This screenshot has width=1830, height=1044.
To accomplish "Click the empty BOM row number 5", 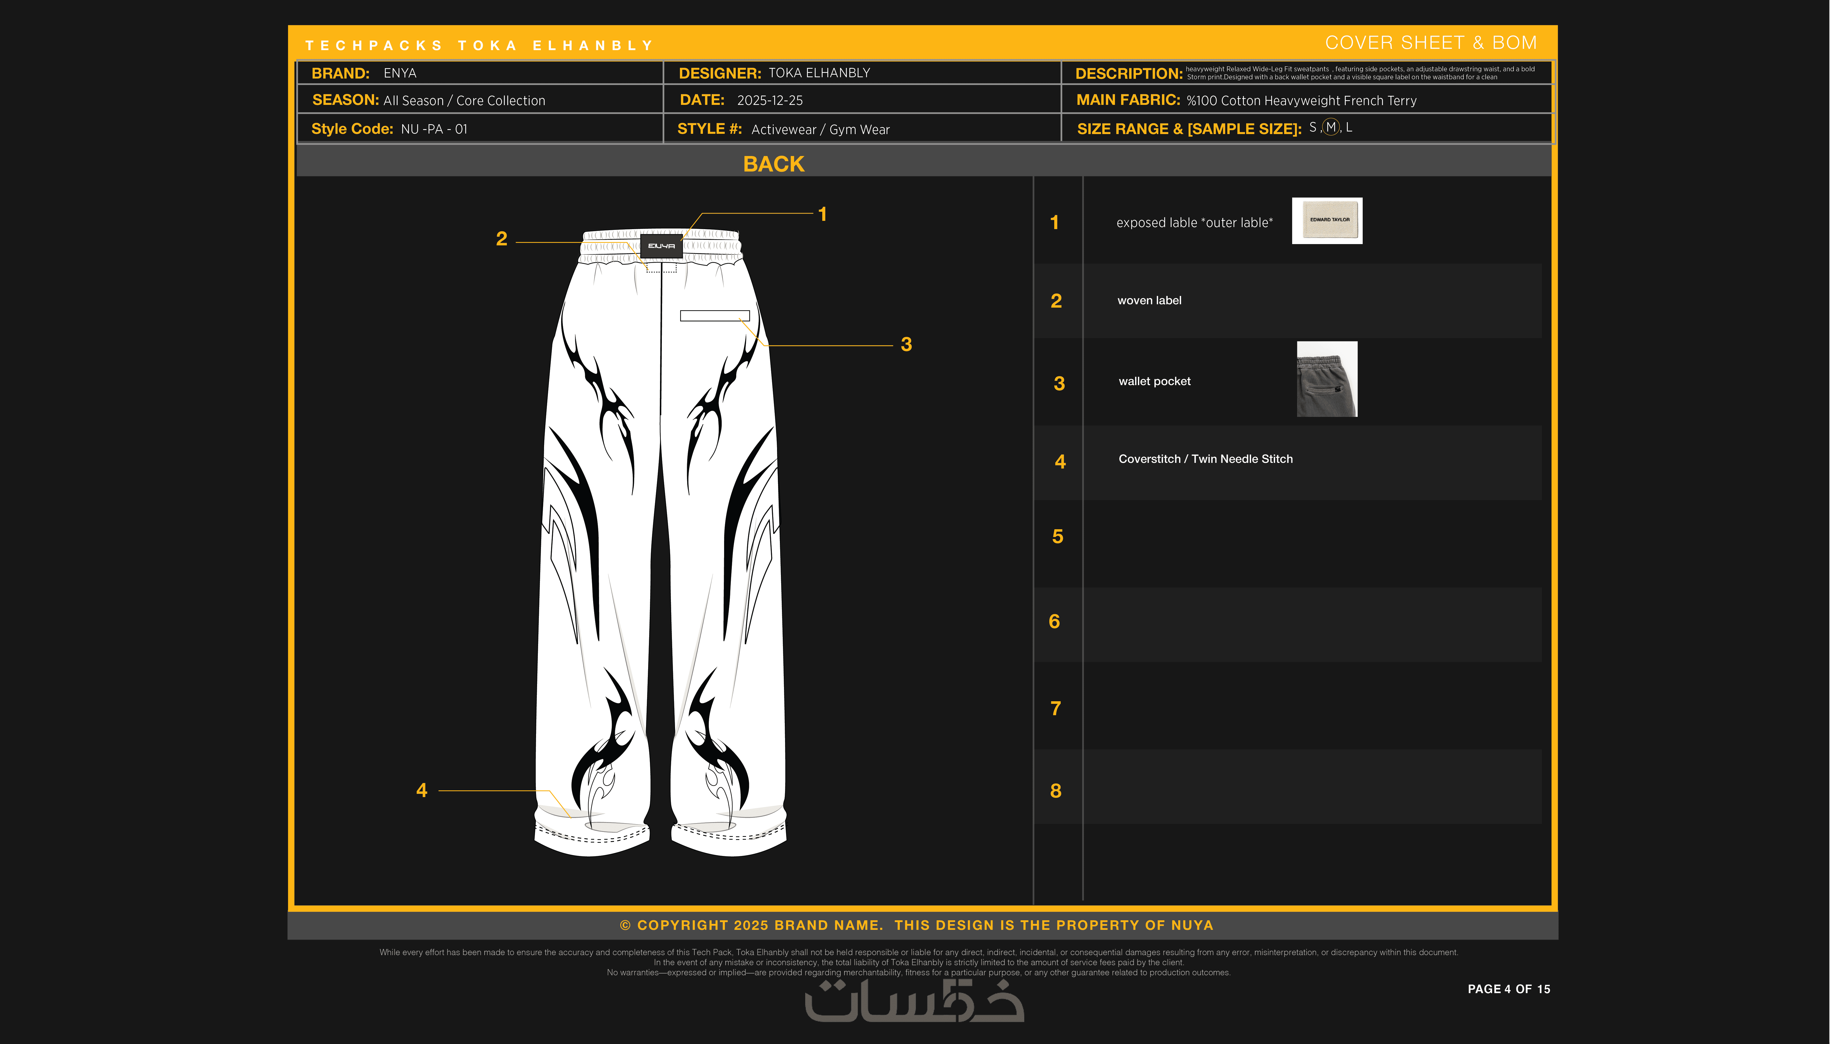I will click(1058, 537).
